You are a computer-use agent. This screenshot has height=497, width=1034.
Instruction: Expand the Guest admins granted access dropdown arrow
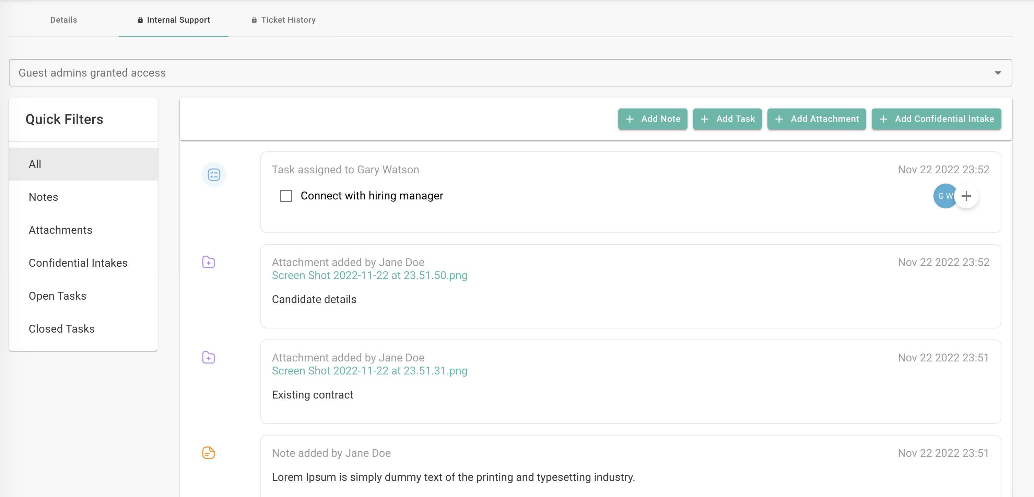pyautogui.click(x=998, y=73)
